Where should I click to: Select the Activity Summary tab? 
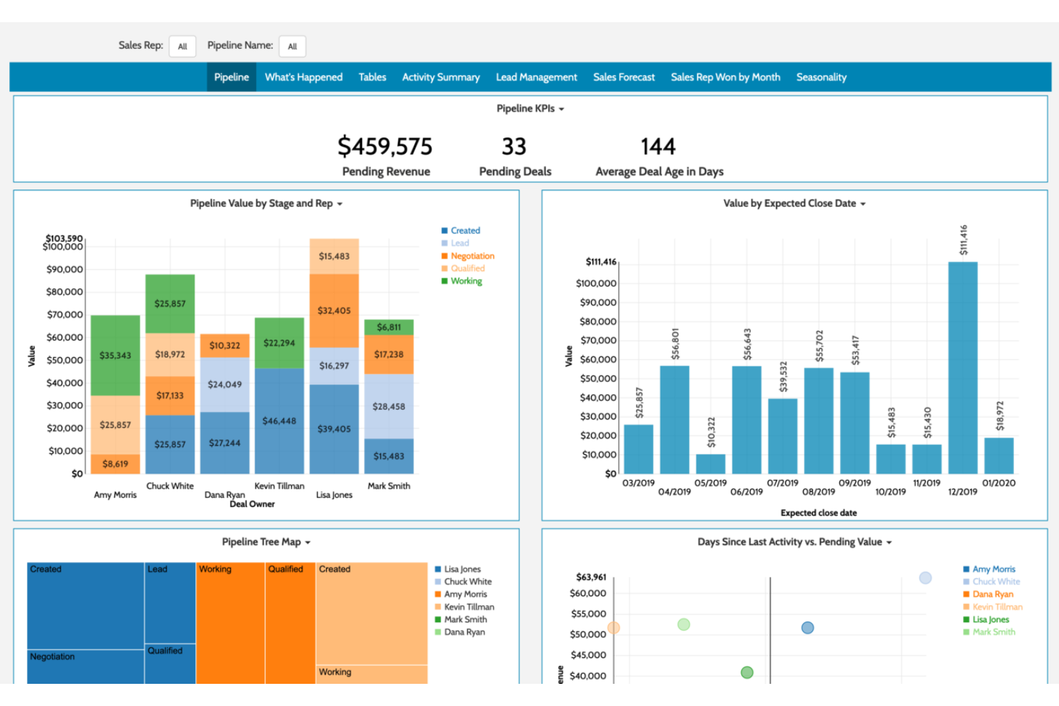441,77
